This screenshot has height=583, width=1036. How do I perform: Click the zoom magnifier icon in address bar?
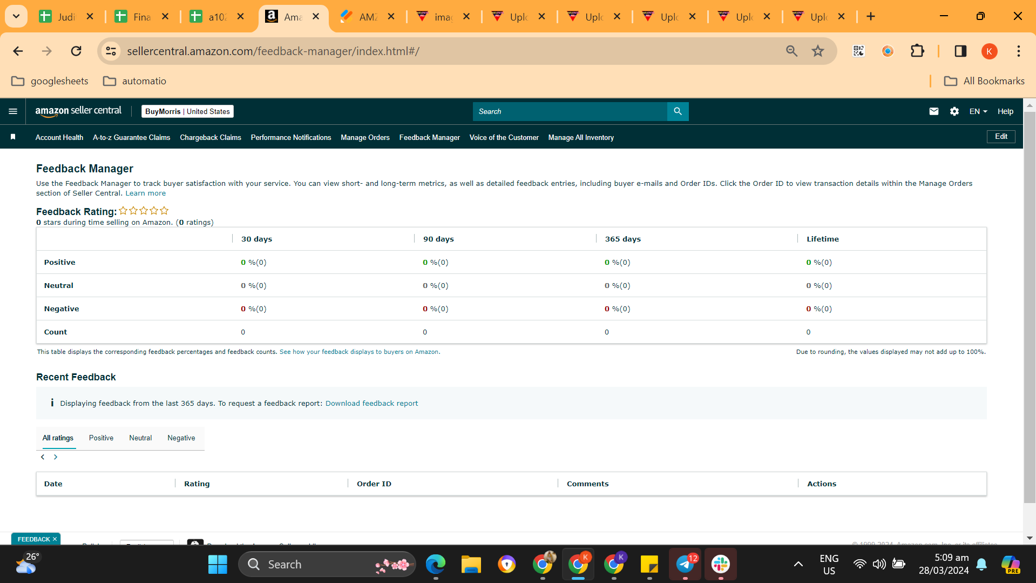[791, 51]
